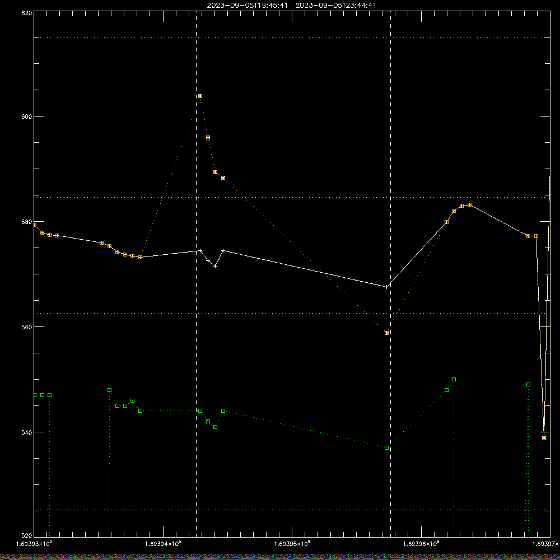Select the y-axis label 580
Viewport: 560px width, 560px height.
27,222
